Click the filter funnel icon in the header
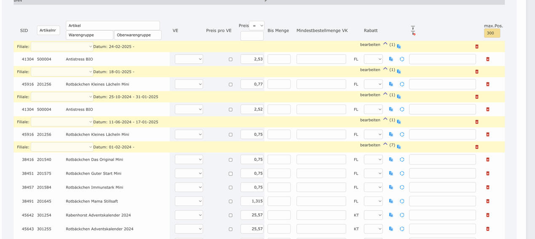This screenshot has width=535, height=239. (x=413, y=28)
